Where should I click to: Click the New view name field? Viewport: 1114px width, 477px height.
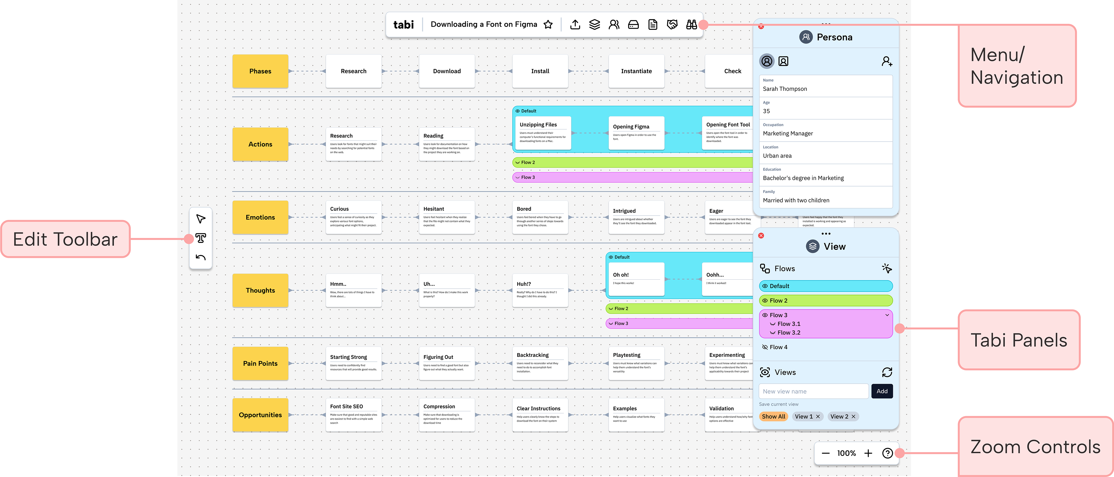813,391
